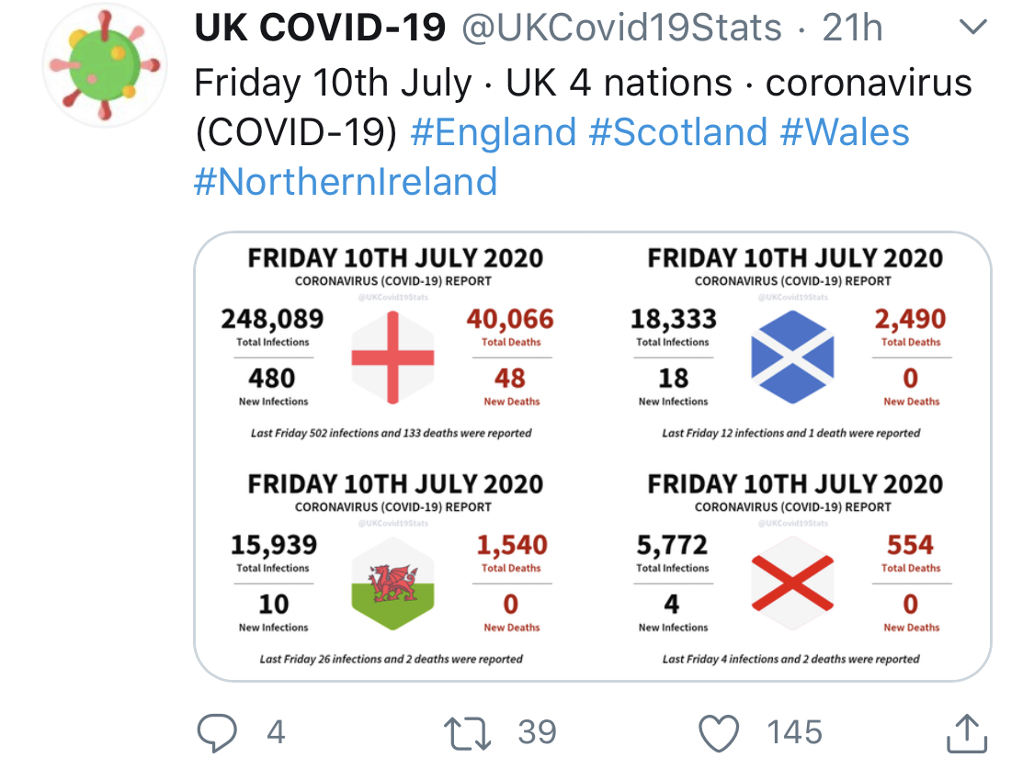Tap the retweet count 39
The width and height of the screenshot is (1034, 769).
coord(537,733)
